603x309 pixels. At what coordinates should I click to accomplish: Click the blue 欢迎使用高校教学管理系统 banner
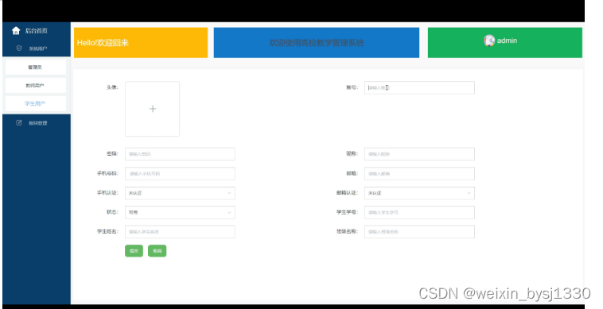(x=317, y=43)
